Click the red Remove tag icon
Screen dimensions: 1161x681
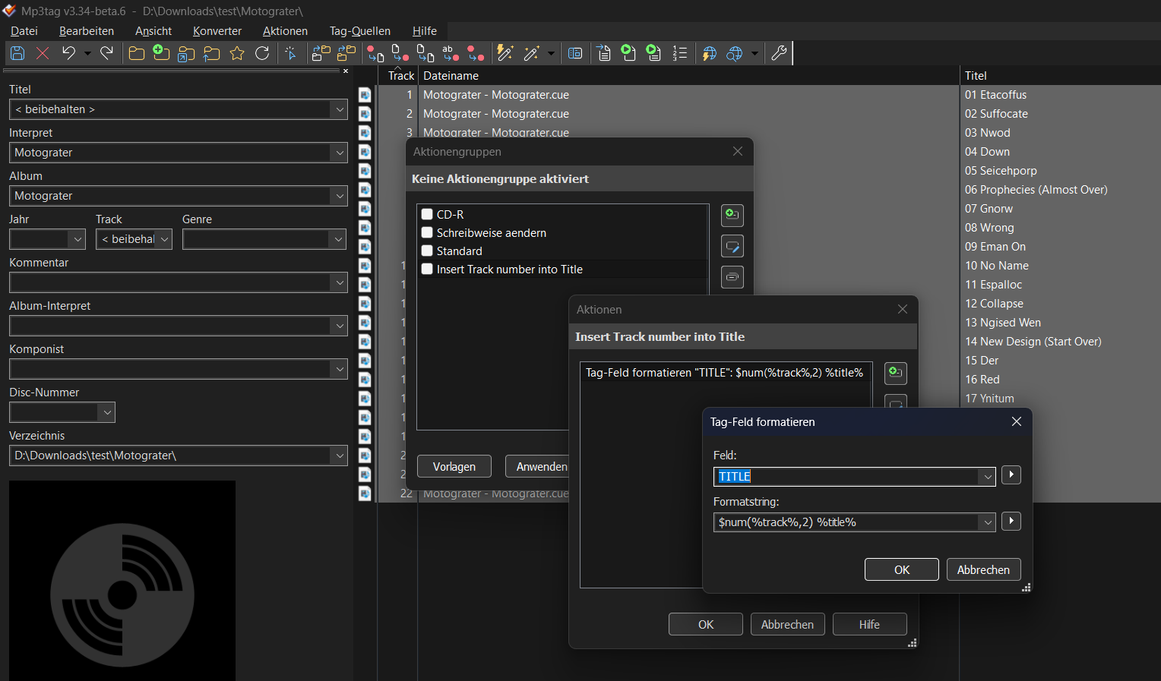tap(43, 53)
